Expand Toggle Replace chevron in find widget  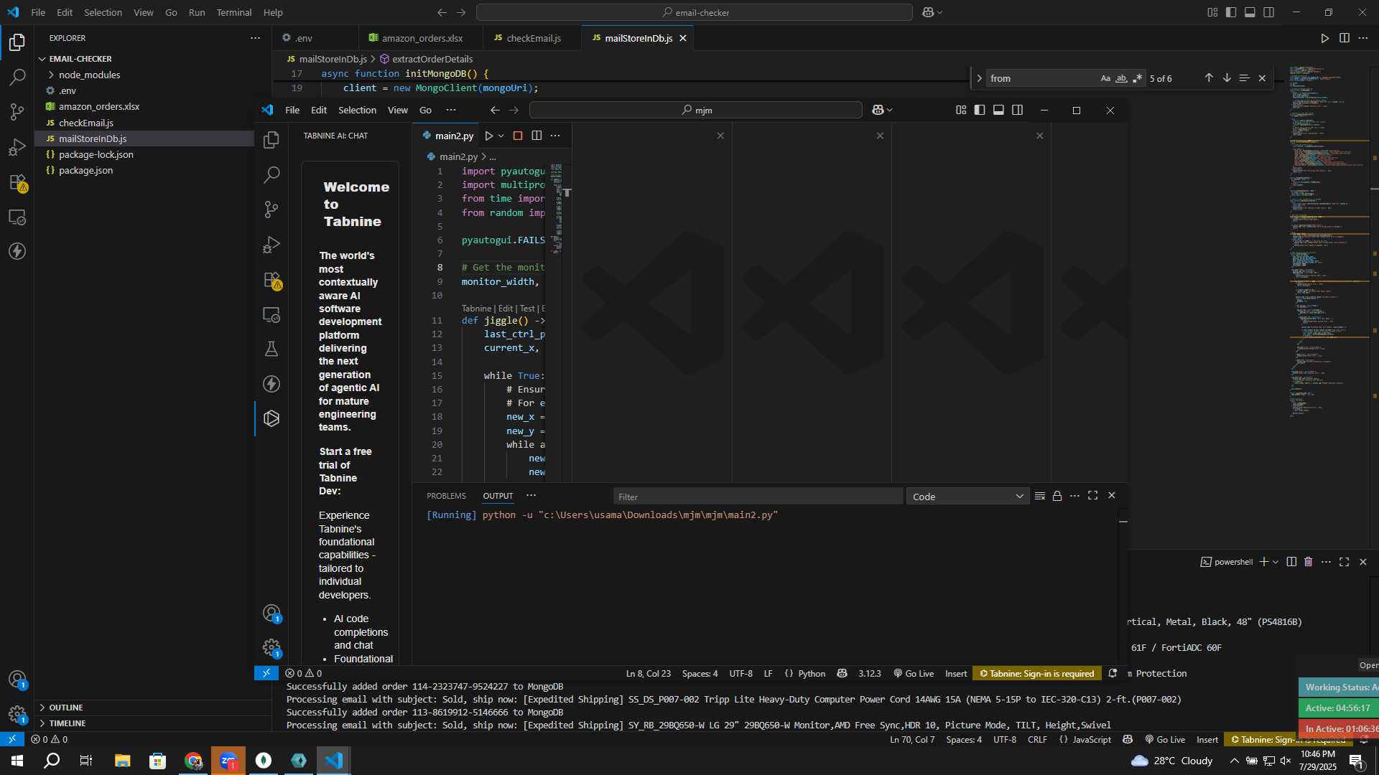(979, 78)
